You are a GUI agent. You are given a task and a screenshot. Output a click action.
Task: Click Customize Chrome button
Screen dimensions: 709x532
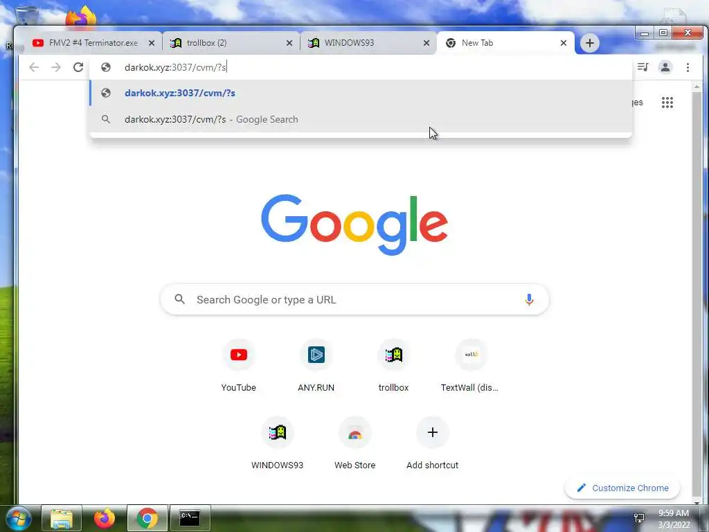tap(622, 488)
